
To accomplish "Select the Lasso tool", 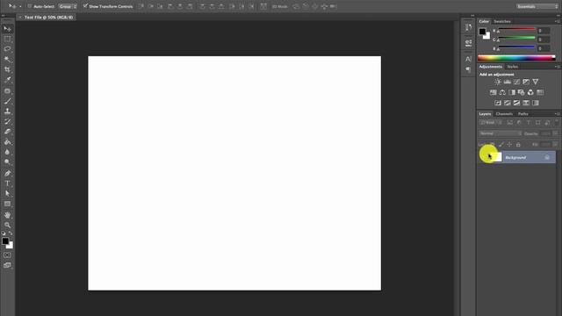I will (x=7, y=49).
